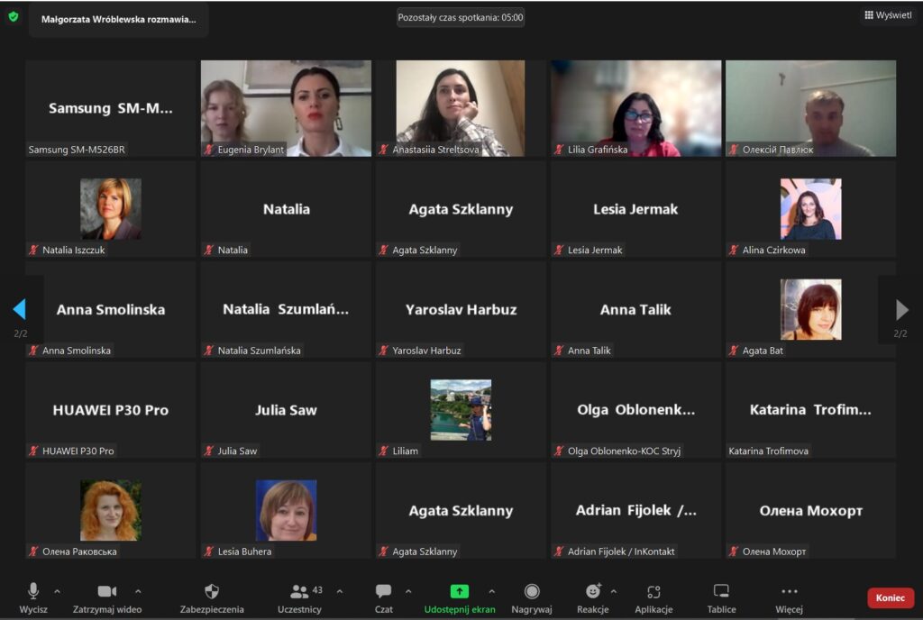The width and height of the screenshot is (923, 620).
Task: Open the Reakcje emoji reactions
Action: click(593, 592)
